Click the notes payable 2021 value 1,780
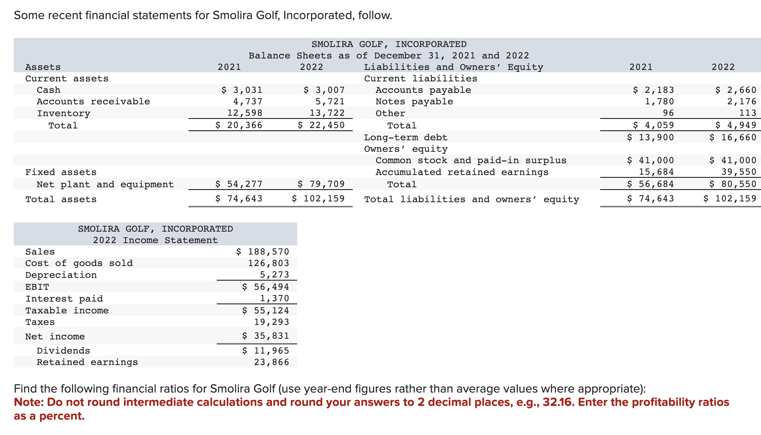The image size is (761, 435). click(x=660, y=101)
